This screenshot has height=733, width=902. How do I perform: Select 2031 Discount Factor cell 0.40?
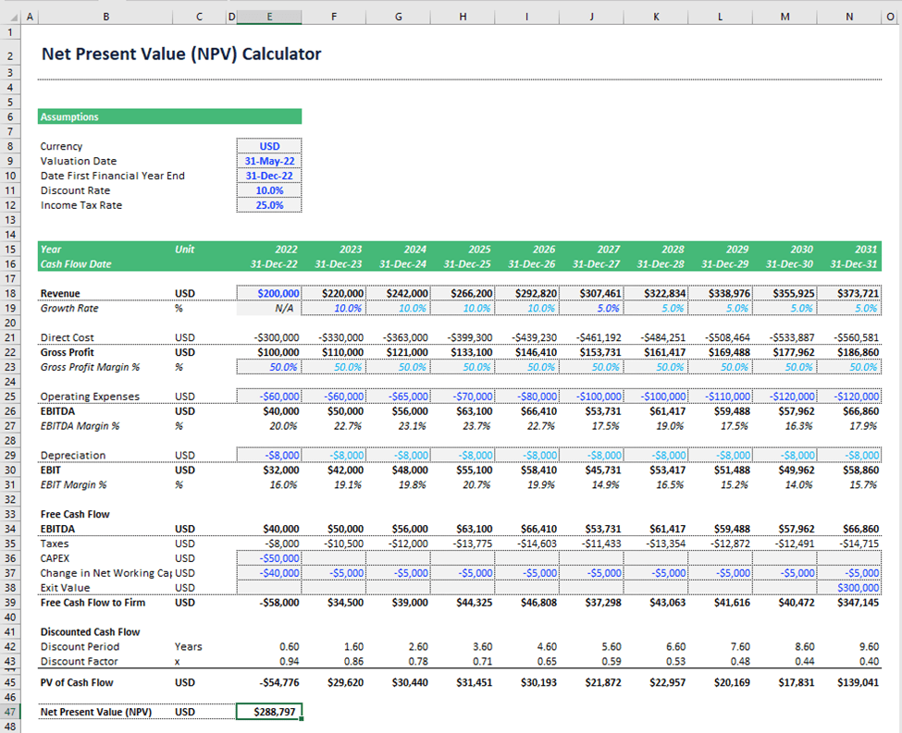[x=849, y=661]
